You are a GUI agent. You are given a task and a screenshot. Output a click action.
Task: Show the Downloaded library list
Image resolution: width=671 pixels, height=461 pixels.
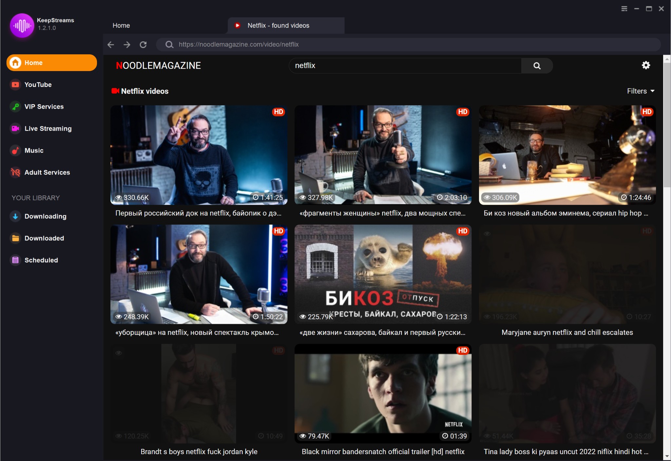tap(44, 238)
